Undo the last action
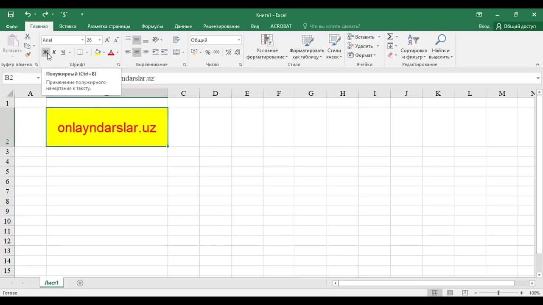543x305 pixels. click(x=28, y=14)
